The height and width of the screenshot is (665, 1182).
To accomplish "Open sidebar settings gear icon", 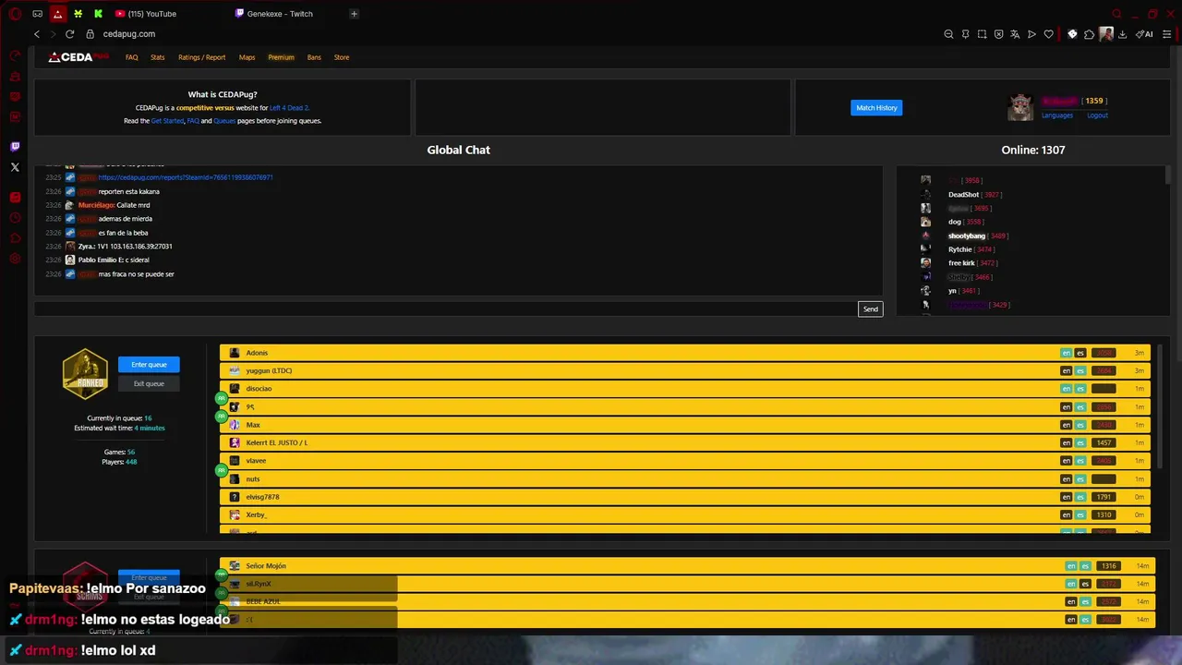I will tap(15, 259).
